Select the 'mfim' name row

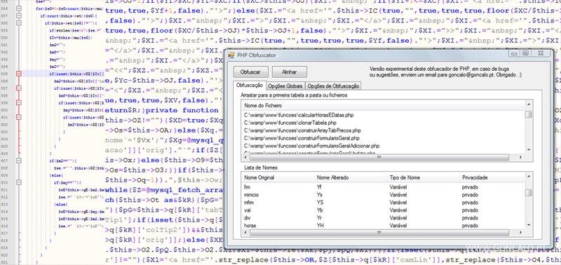(x=382, y=203)
